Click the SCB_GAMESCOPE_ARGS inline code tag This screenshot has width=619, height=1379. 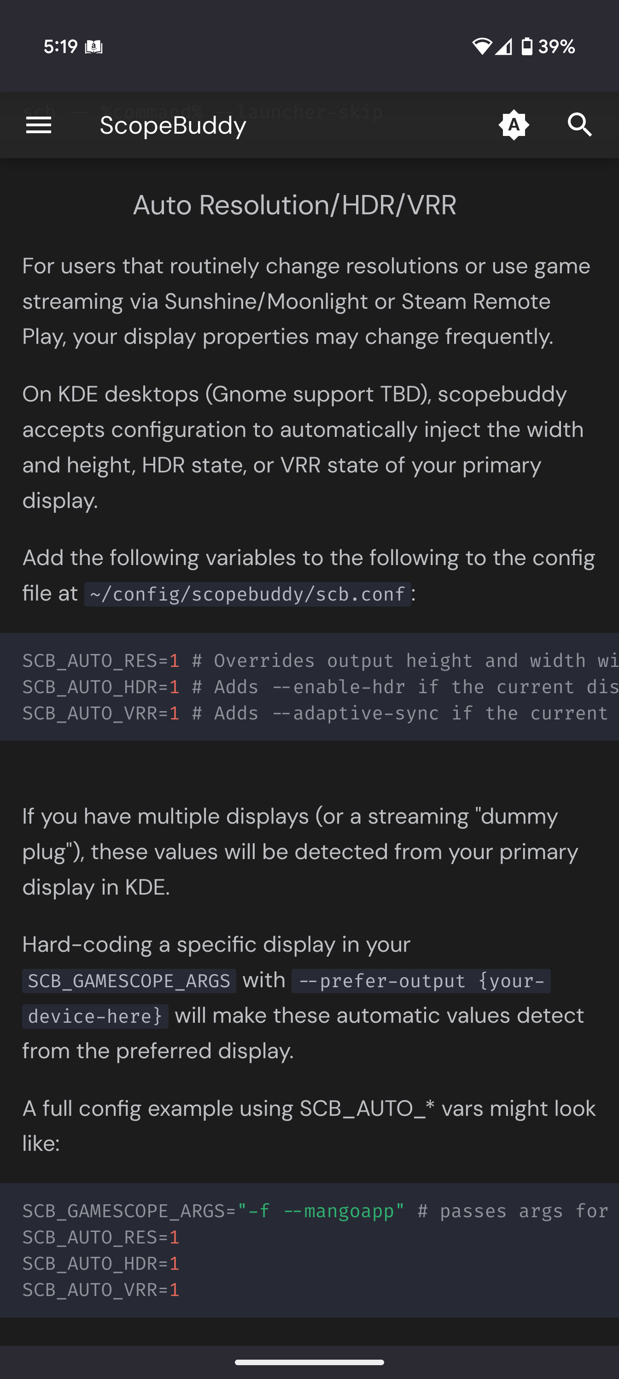pos(129,981)
